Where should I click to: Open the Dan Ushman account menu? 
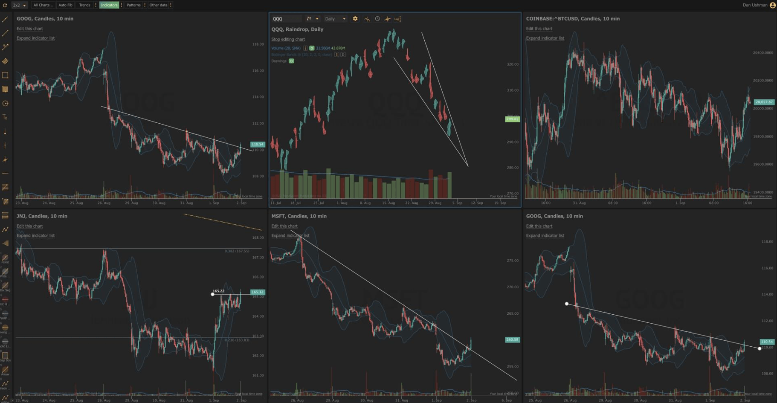(755, 5)
